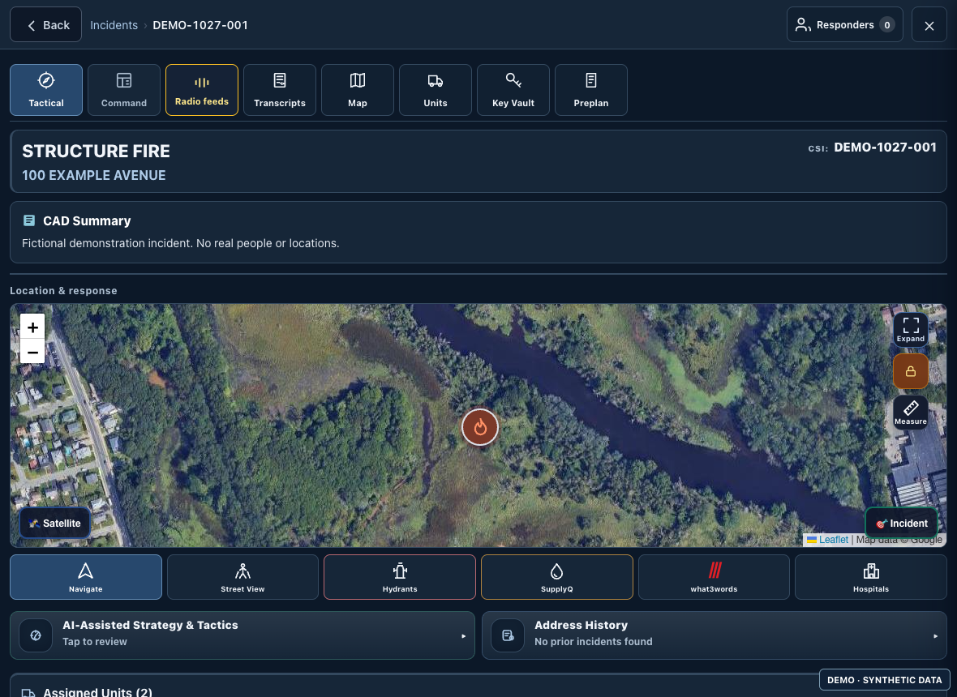Click the DEMO-1027-001 breadcrumb item

point(200,25)
